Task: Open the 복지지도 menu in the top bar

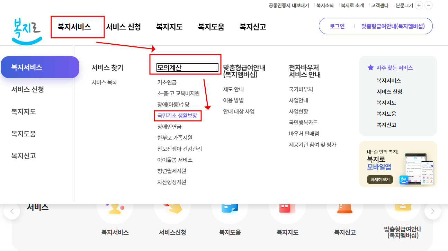Action: pos(169,27)
